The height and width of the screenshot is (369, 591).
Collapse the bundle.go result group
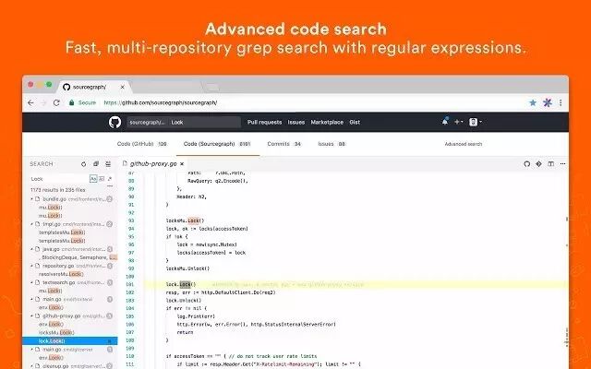coord(31,199)
